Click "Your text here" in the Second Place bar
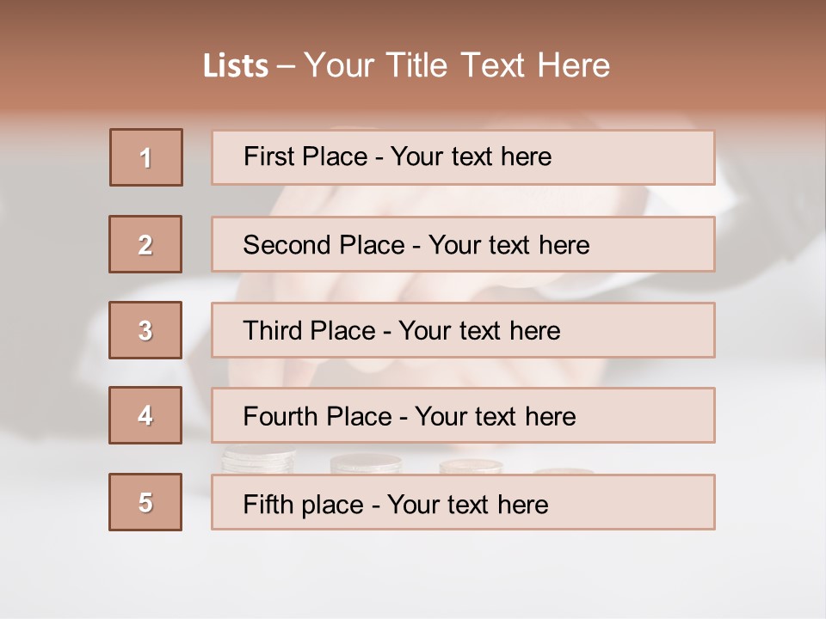This screenshot has width=826, height=619. (x=509, y=245)
